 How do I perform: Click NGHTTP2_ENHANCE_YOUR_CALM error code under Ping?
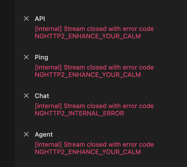[x=88, y=75]
